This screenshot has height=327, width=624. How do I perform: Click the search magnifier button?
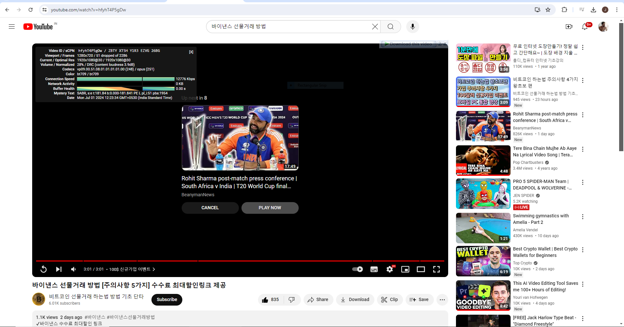tap(391, 27)
